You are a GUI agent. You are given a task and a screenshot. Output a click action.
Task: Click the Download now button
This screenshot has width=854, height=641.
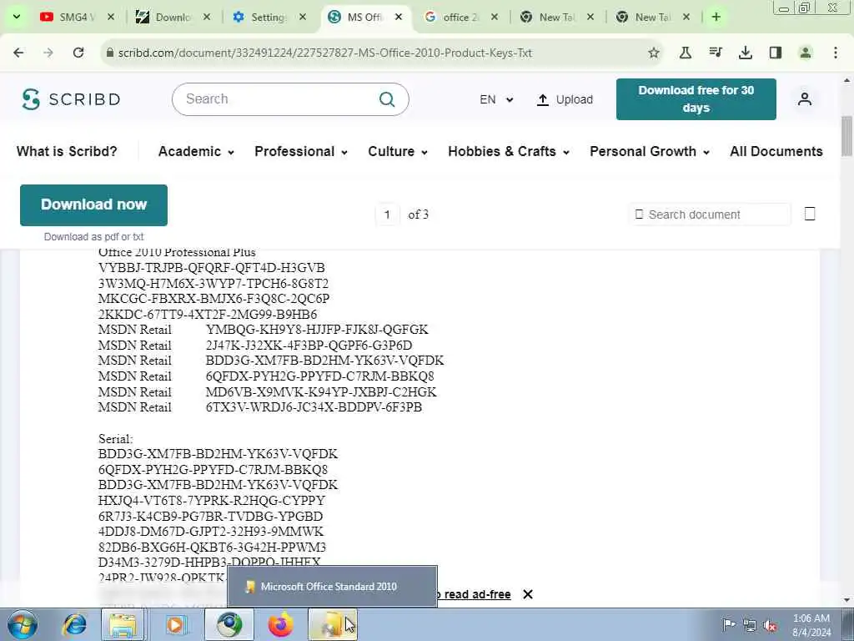click(x=93, y=205)
